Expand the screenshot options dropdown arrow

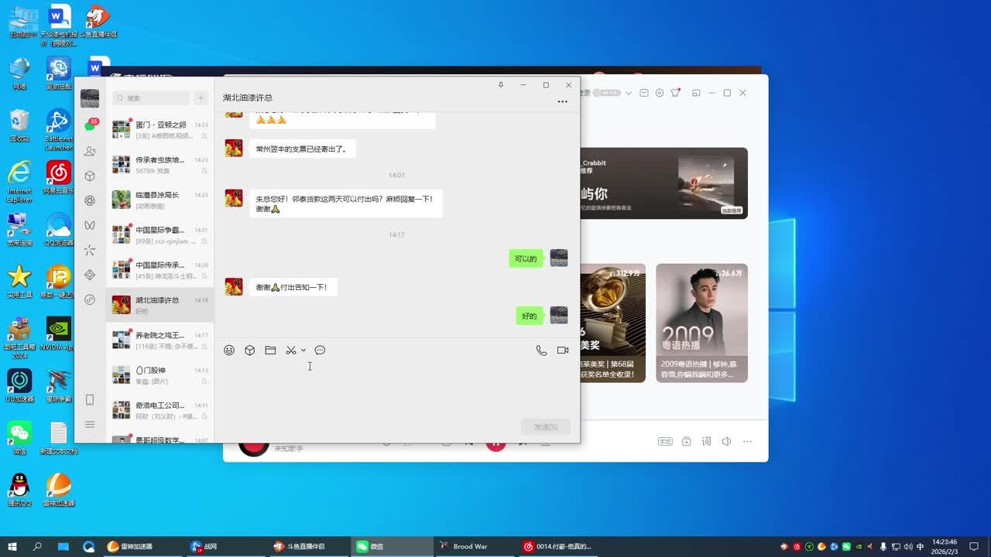tap(303, 350)
